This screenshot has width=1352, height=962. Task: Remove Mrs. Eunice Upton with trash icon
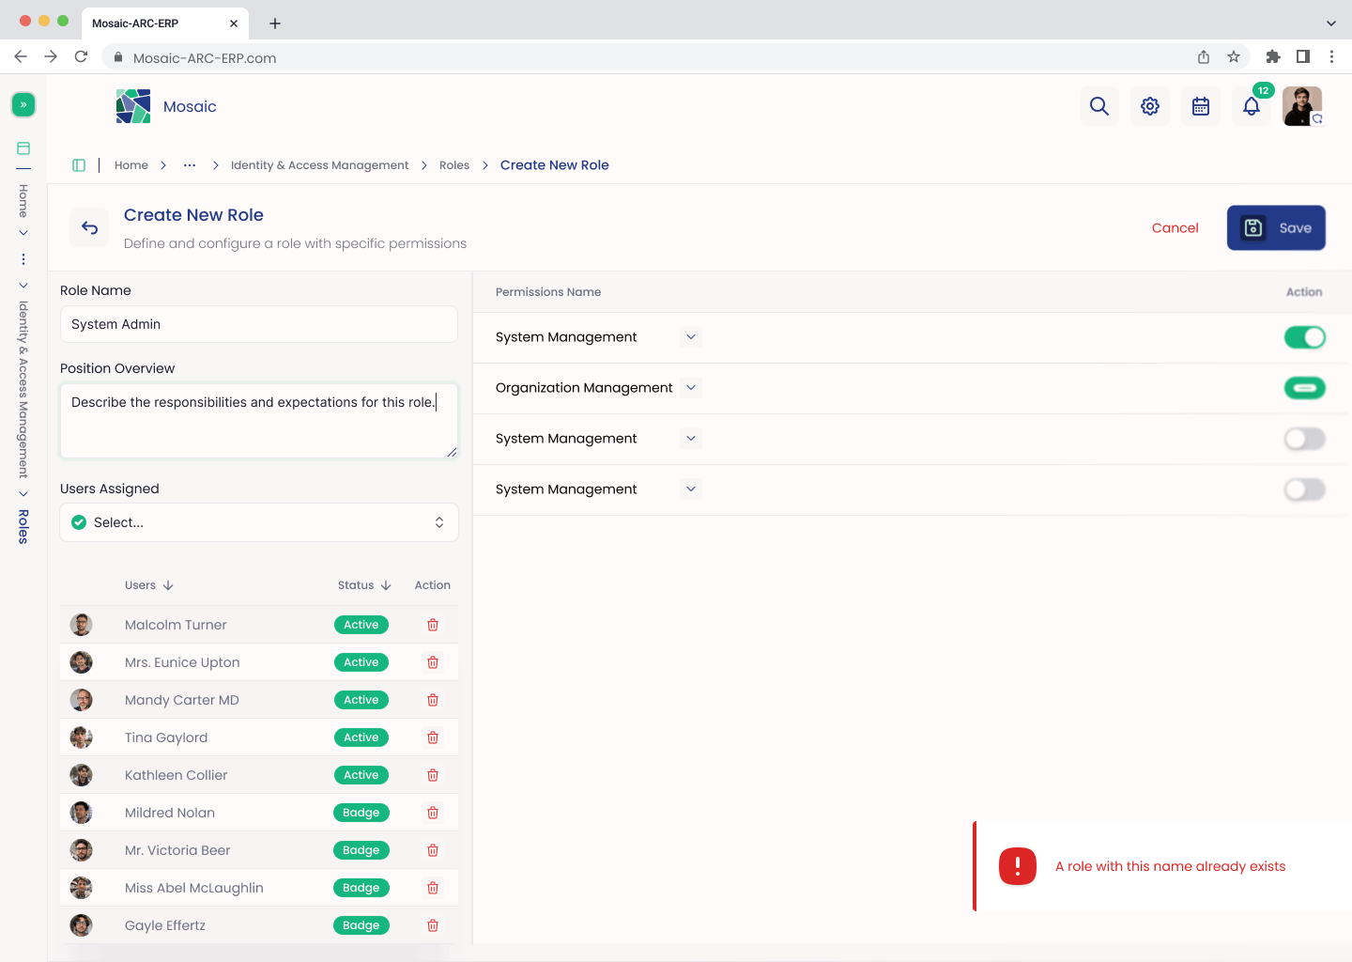(433, 662)
